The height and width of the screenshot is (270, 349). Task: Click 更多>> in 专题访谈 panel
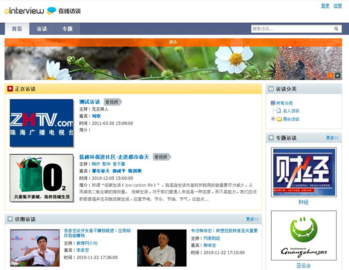click(x=333, y=138)
